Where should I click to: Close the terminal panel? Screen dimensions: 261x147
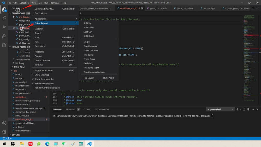pos(257,109)
